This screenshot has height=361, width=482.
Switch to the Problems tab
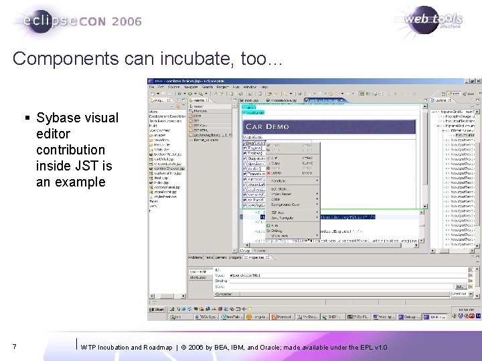(x=195, y=257)
